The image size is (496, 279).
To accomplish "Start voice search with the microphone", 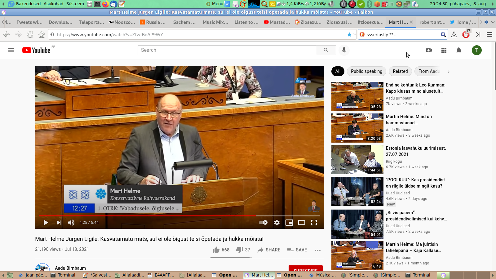I will tap(344, 50).
